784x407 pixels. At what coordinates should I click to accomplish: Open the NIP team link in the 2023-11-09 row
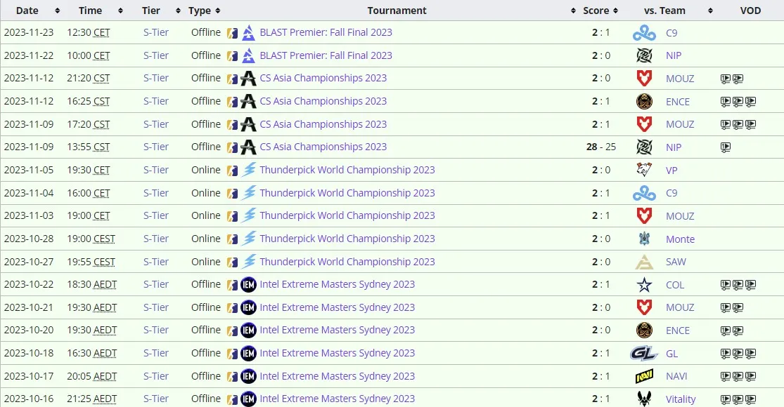pyautogui.click(x=674, y=147)
